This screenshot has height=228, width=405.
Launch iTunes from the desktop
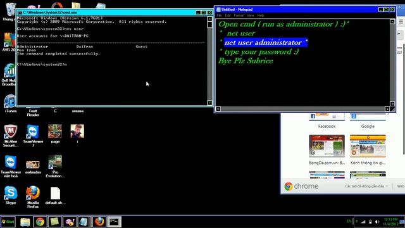[10, 103]
